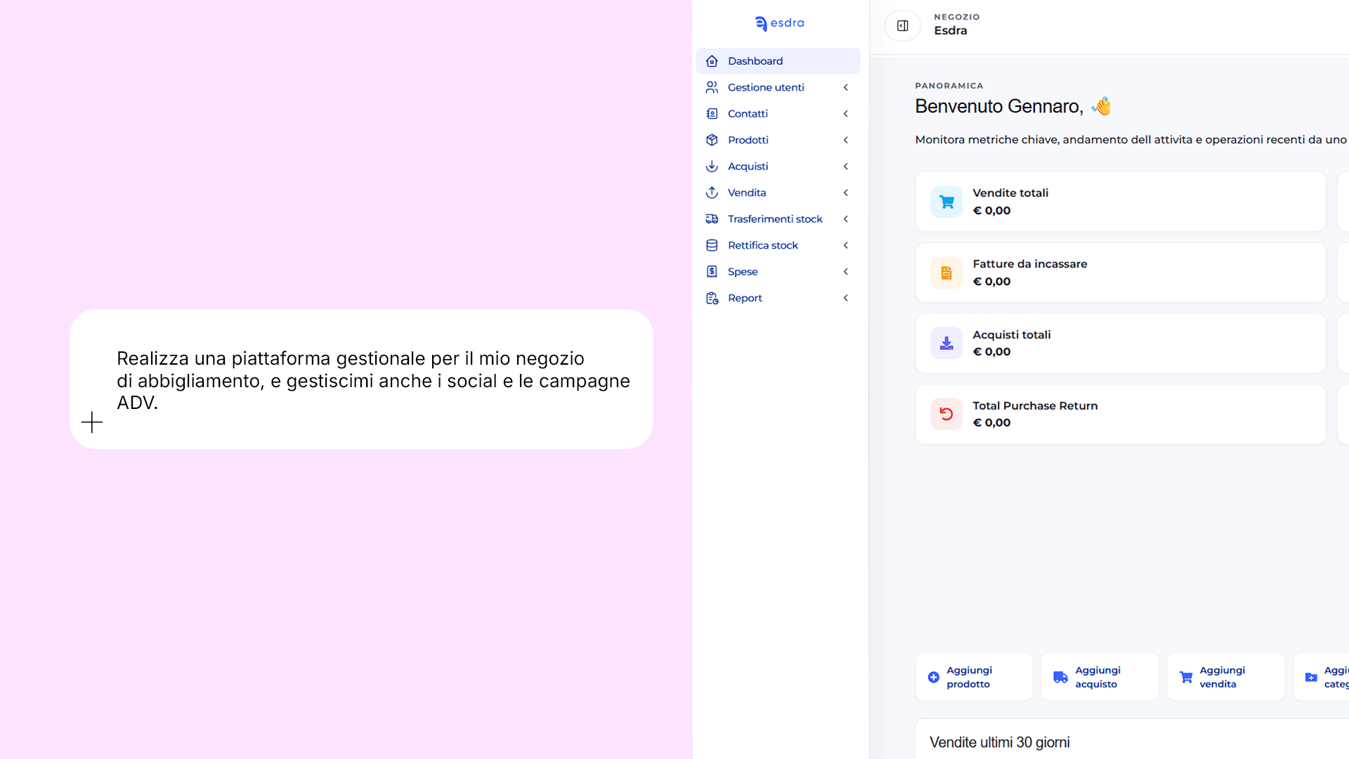Expand the Prodotti submenu chevron
This screenshot has width=1349, height=759.
point(845,140)
